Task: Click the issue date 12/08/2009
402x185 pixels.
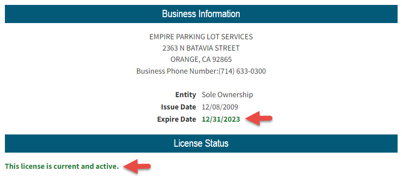Action: click(220, 107)
